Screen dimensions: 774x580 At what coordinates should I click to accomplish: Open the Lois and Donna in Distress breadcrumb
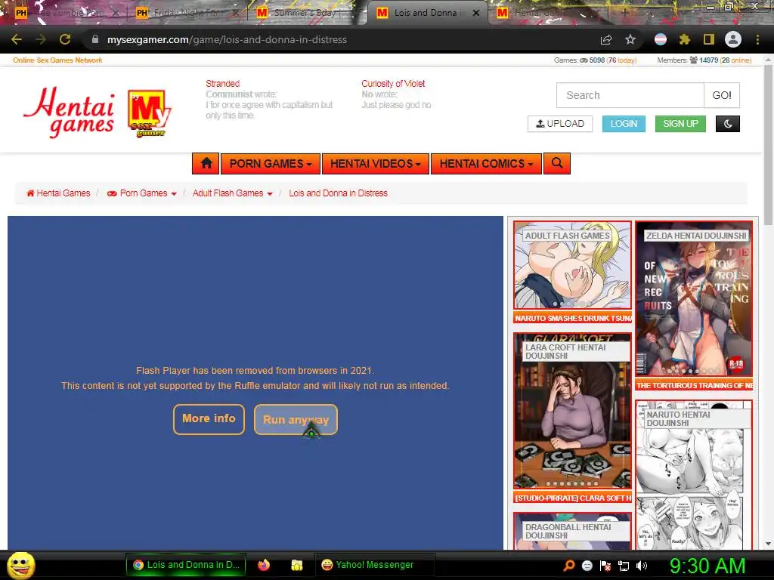(338, 193)
